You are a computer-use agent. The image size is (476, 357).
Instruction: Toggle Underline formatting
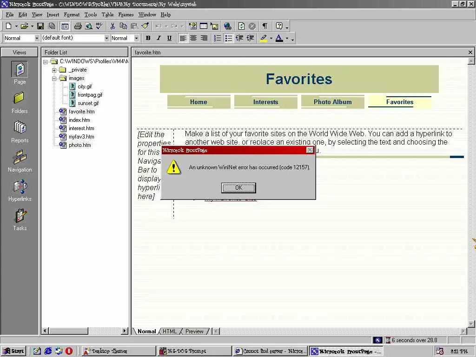169,38
